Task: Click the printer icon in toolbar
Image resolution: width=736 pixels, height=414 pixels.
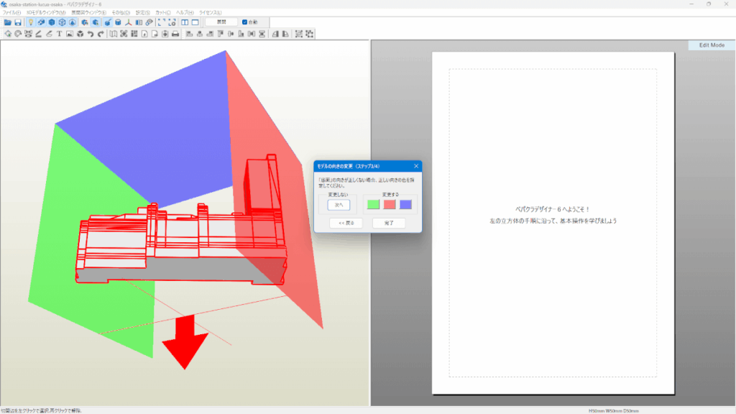Action: coord(175,34)
